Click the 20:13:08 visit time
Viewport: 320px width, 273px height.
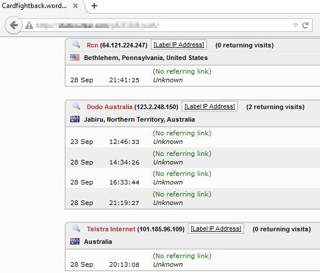(125, 264)
